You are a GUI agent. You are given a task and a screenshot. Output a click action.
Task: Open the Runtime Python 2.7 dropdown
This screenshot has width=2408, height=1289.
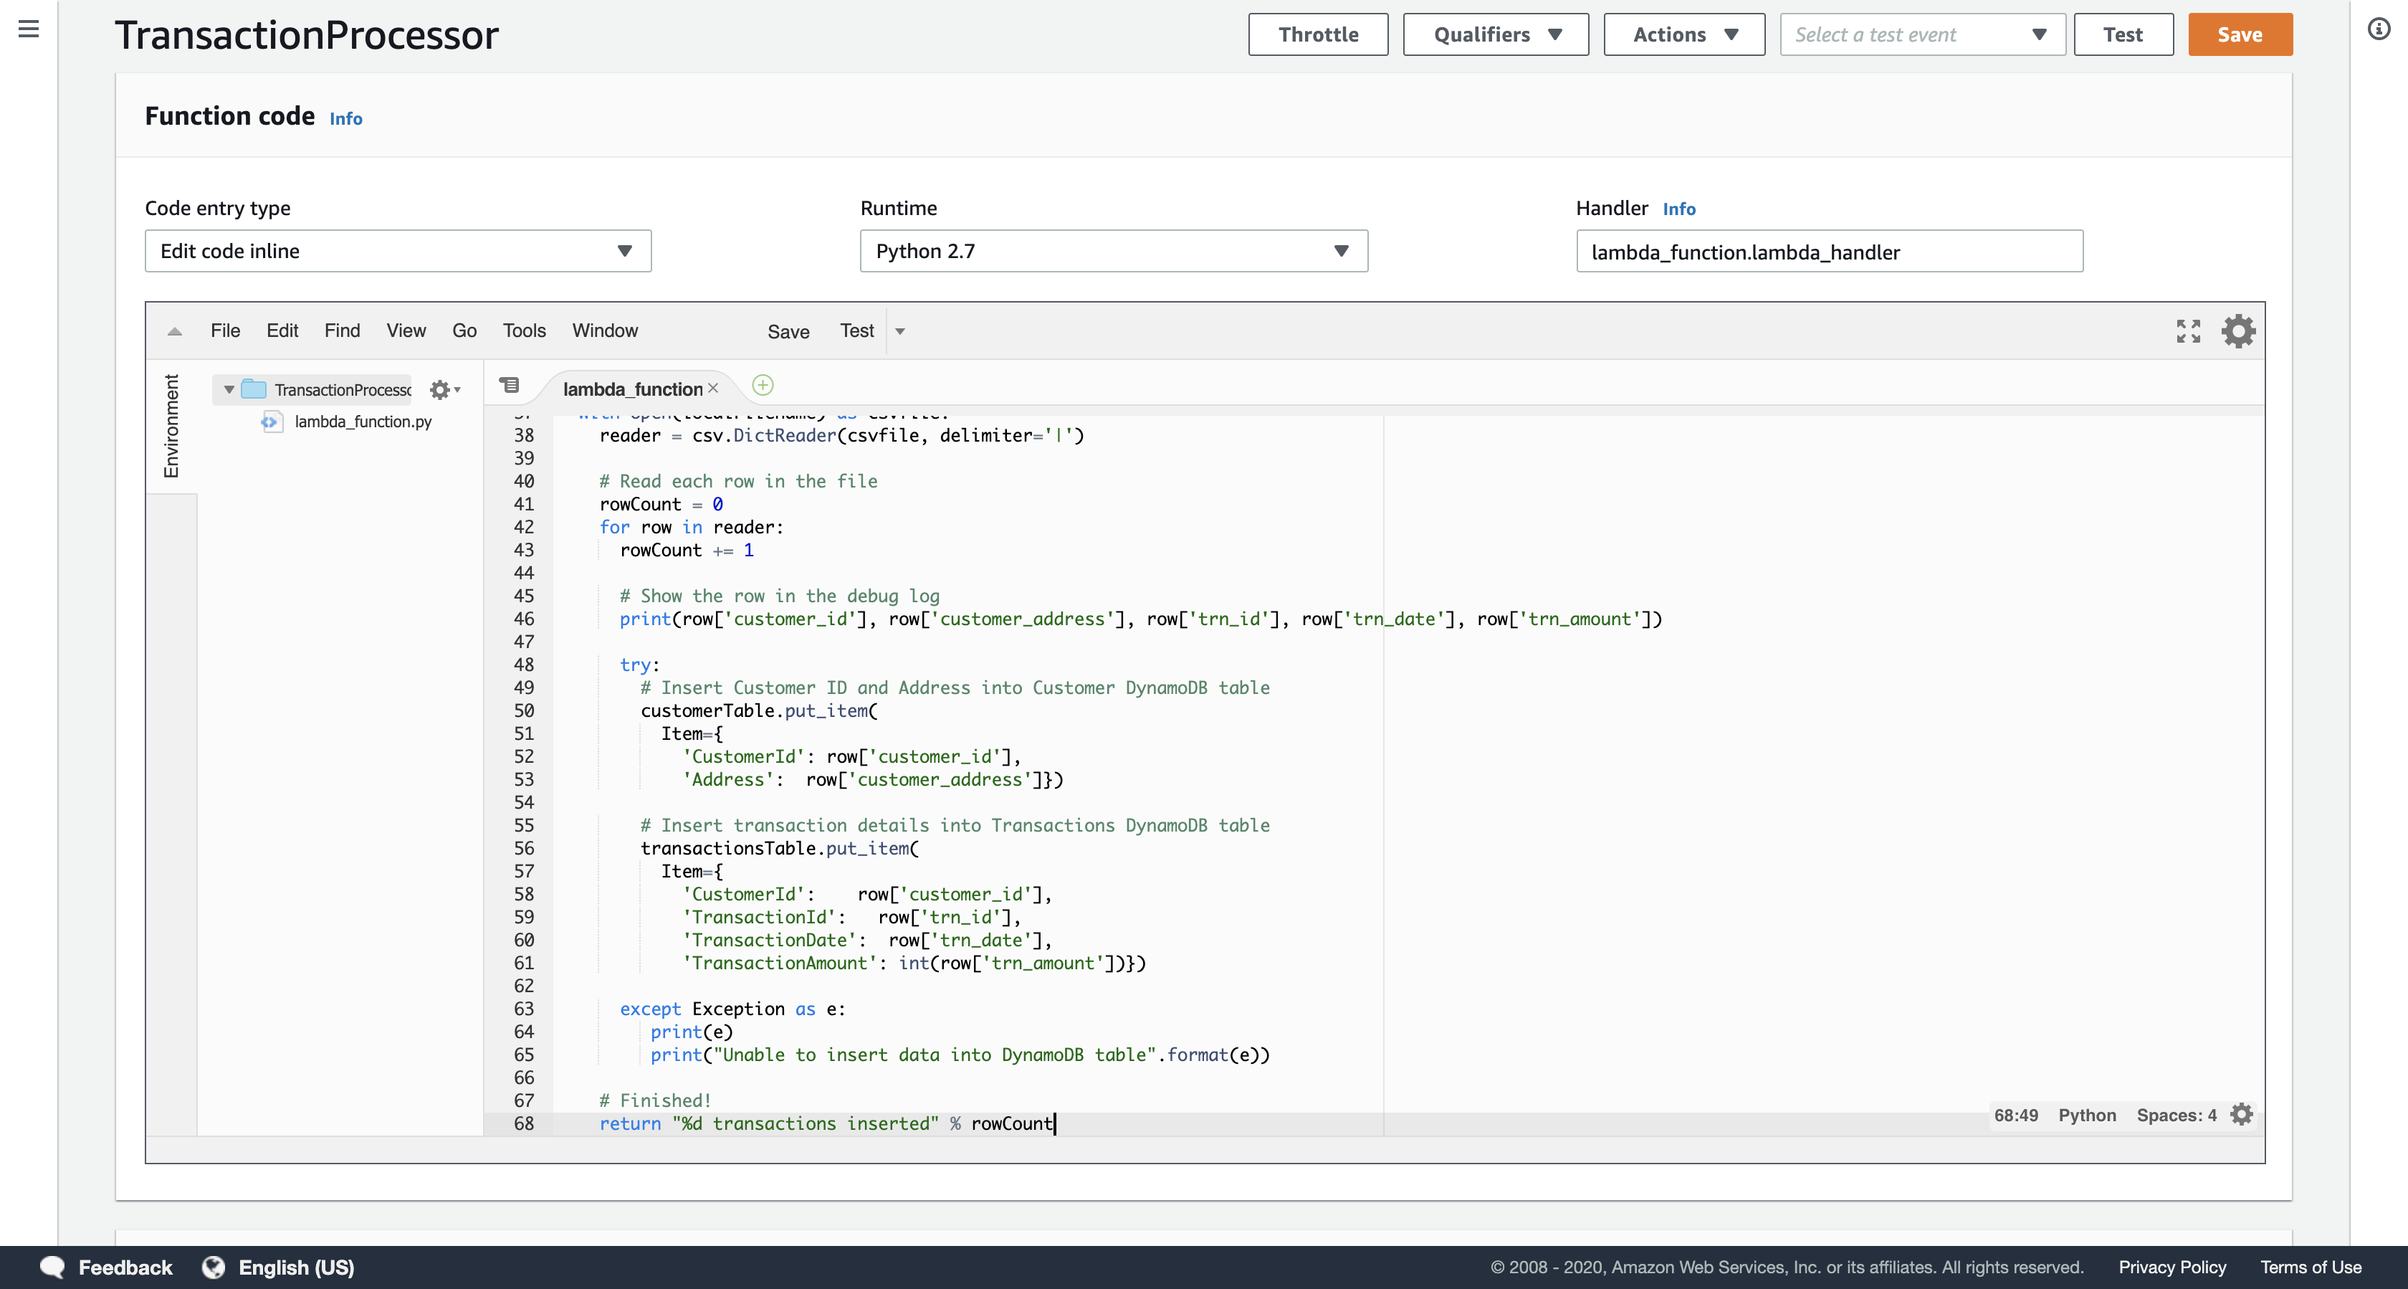(1112, 251)
